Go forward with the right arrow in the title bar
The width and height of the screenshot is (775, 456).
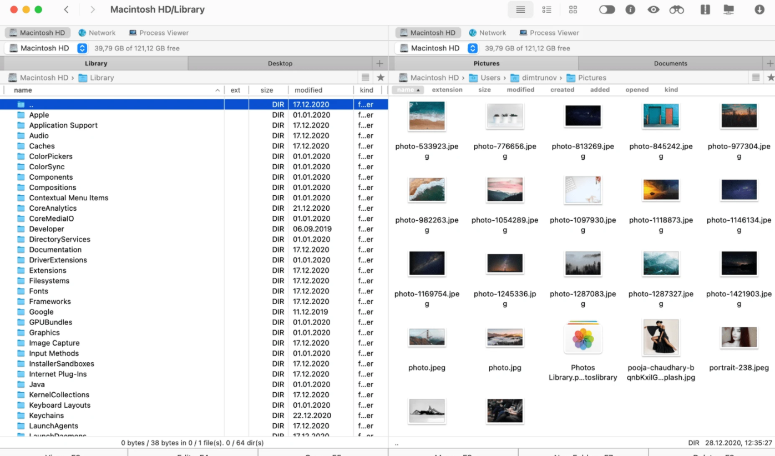click(93, 9)
